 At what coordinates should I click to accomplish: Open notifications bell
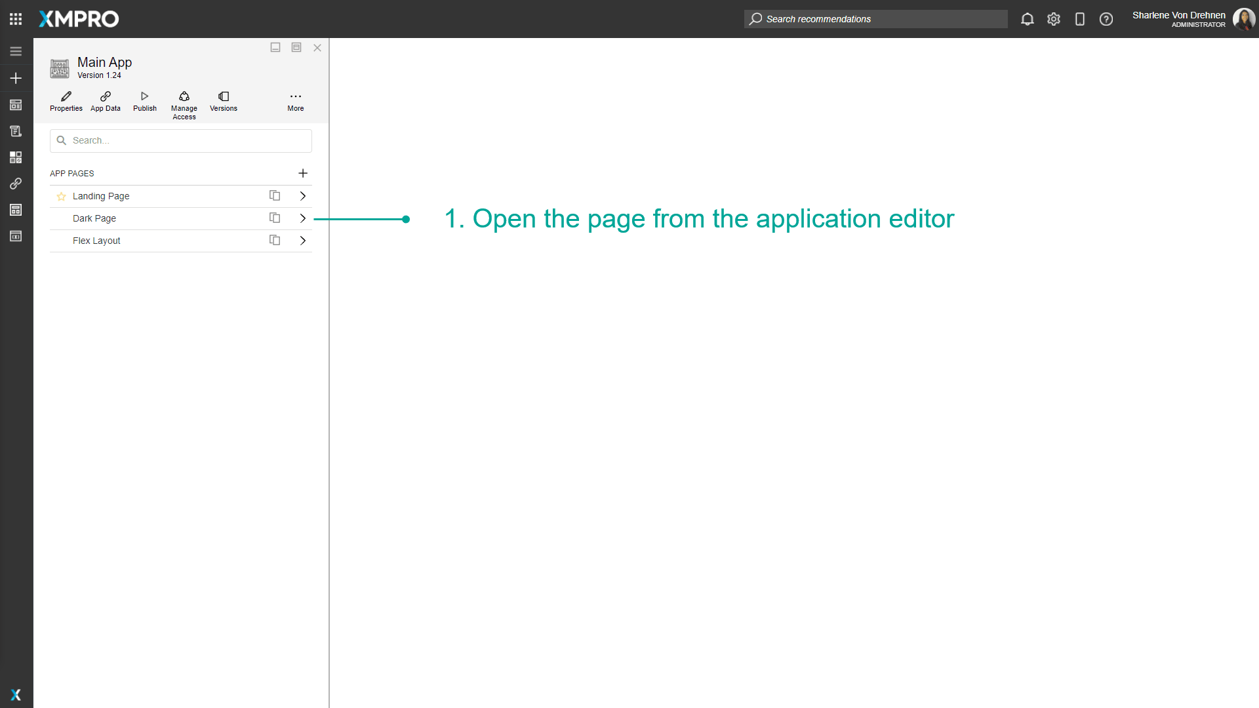pos(1027,19)
